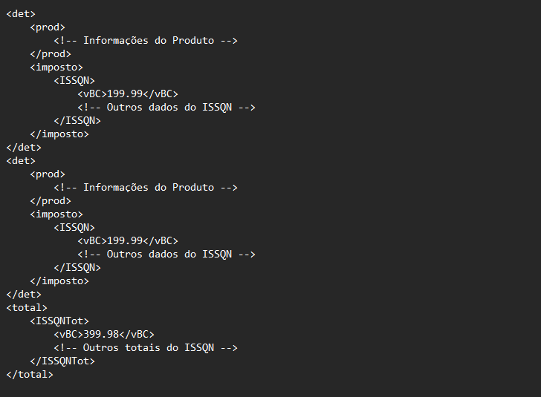
Task: Click the opening ISSQNTot tag
Action: tap(59, 321)
